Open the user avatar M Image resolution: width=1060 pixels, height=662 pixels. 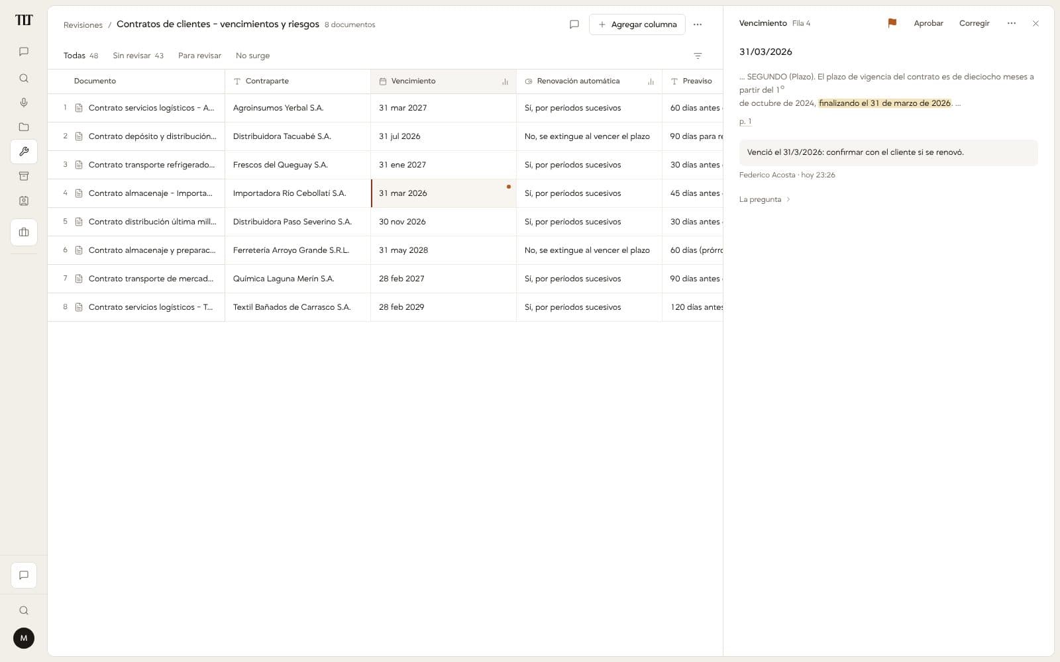[24, 638]
